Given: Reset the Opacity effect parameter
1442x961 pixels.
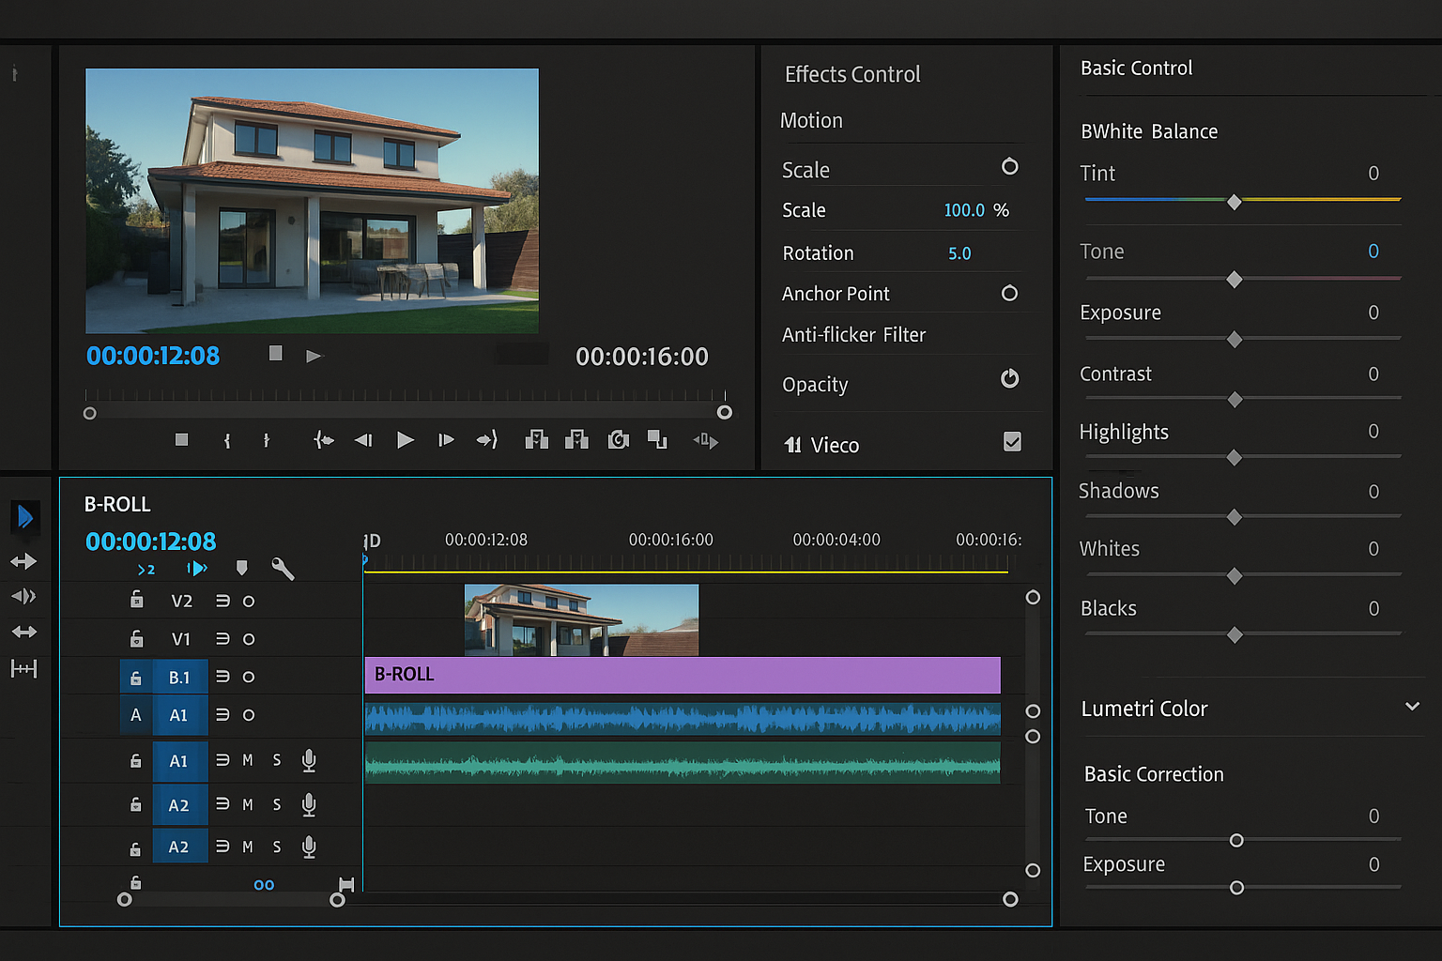Looking at the screenshot, I should pos(1009,379).
